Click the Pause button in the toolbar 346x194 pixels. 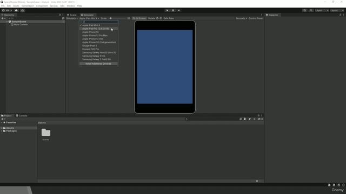point(173,10)
